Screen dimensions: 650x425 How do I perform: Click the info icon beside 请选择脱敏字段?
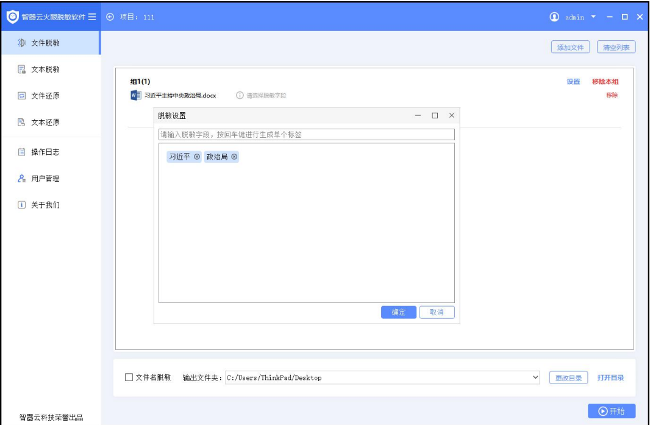point(239,96)
